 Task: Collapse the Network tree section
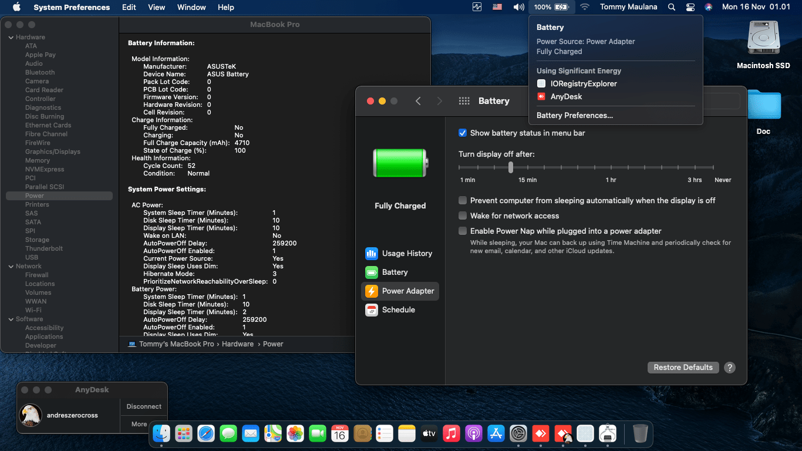pyautogui.click(x=11, y=267)
